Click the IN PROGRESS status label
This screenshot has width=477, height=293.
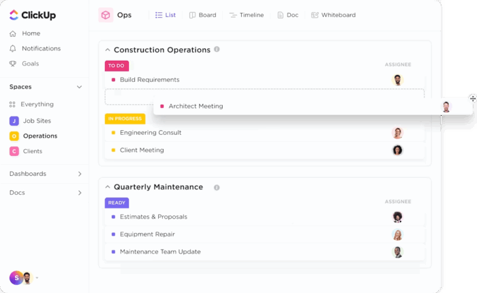[x=125, y=119]
